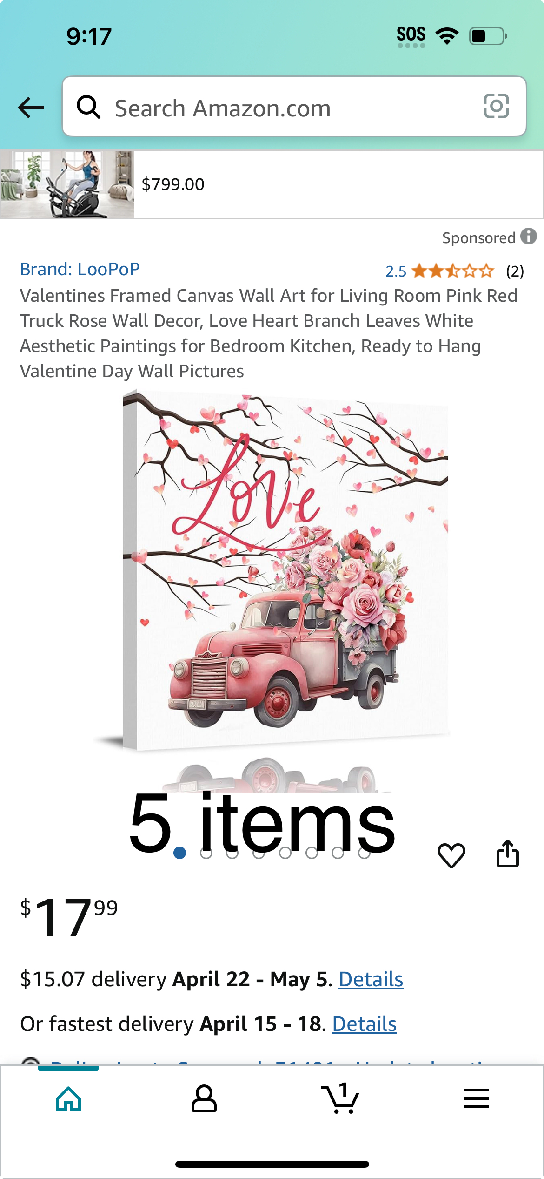The width and height of the screenshot is (544, 1179).
Task: Open Details link for fastest delivery
Action: click(365, 1024)
